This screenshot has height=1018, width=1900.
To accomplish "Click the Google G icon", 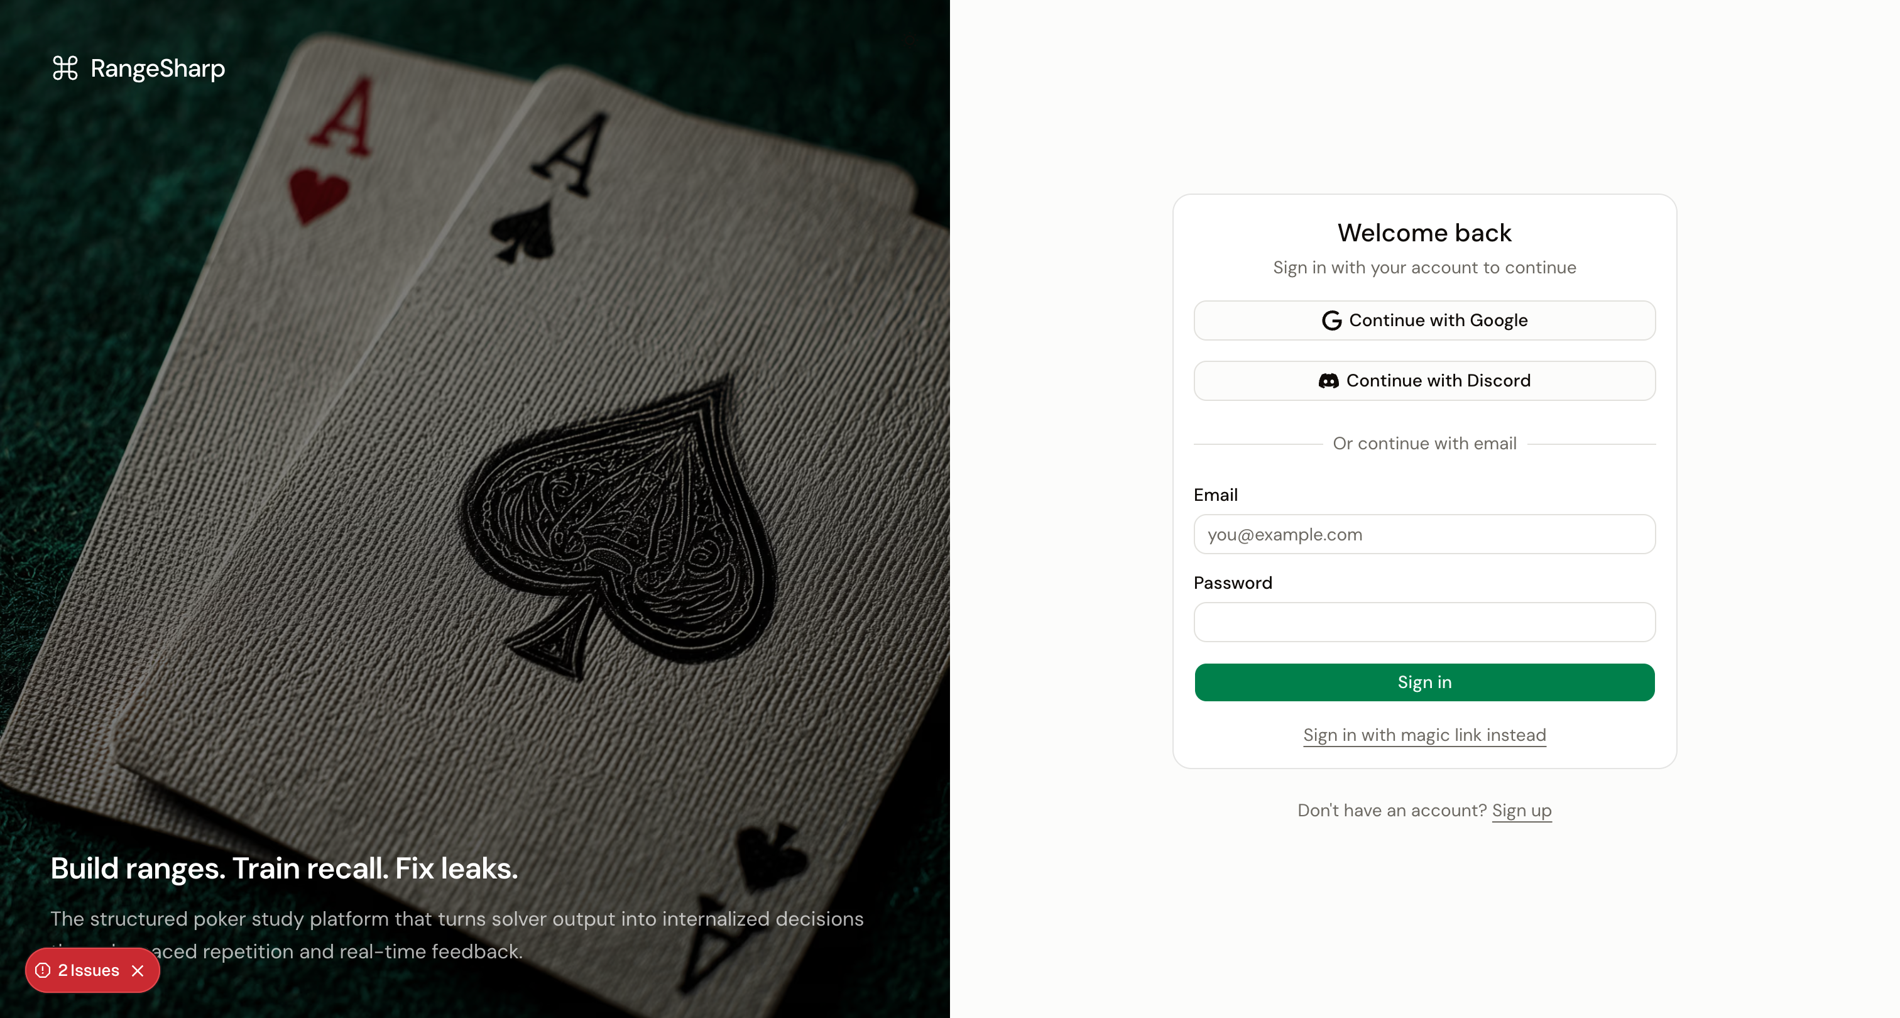I will tap(1331, 320).
